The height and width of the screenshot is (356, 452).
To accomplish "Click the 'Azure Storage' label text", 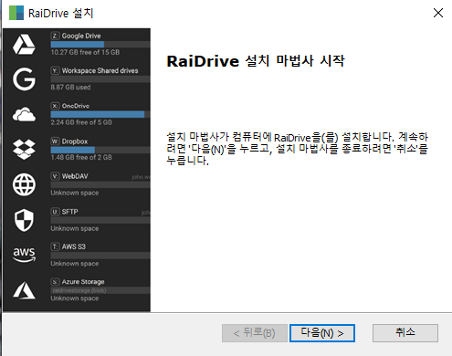I will coord(83,282).
